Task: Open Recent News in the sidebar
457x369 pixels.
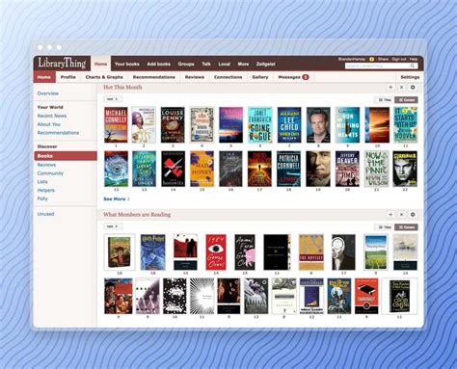Action: tap(52, 116)
